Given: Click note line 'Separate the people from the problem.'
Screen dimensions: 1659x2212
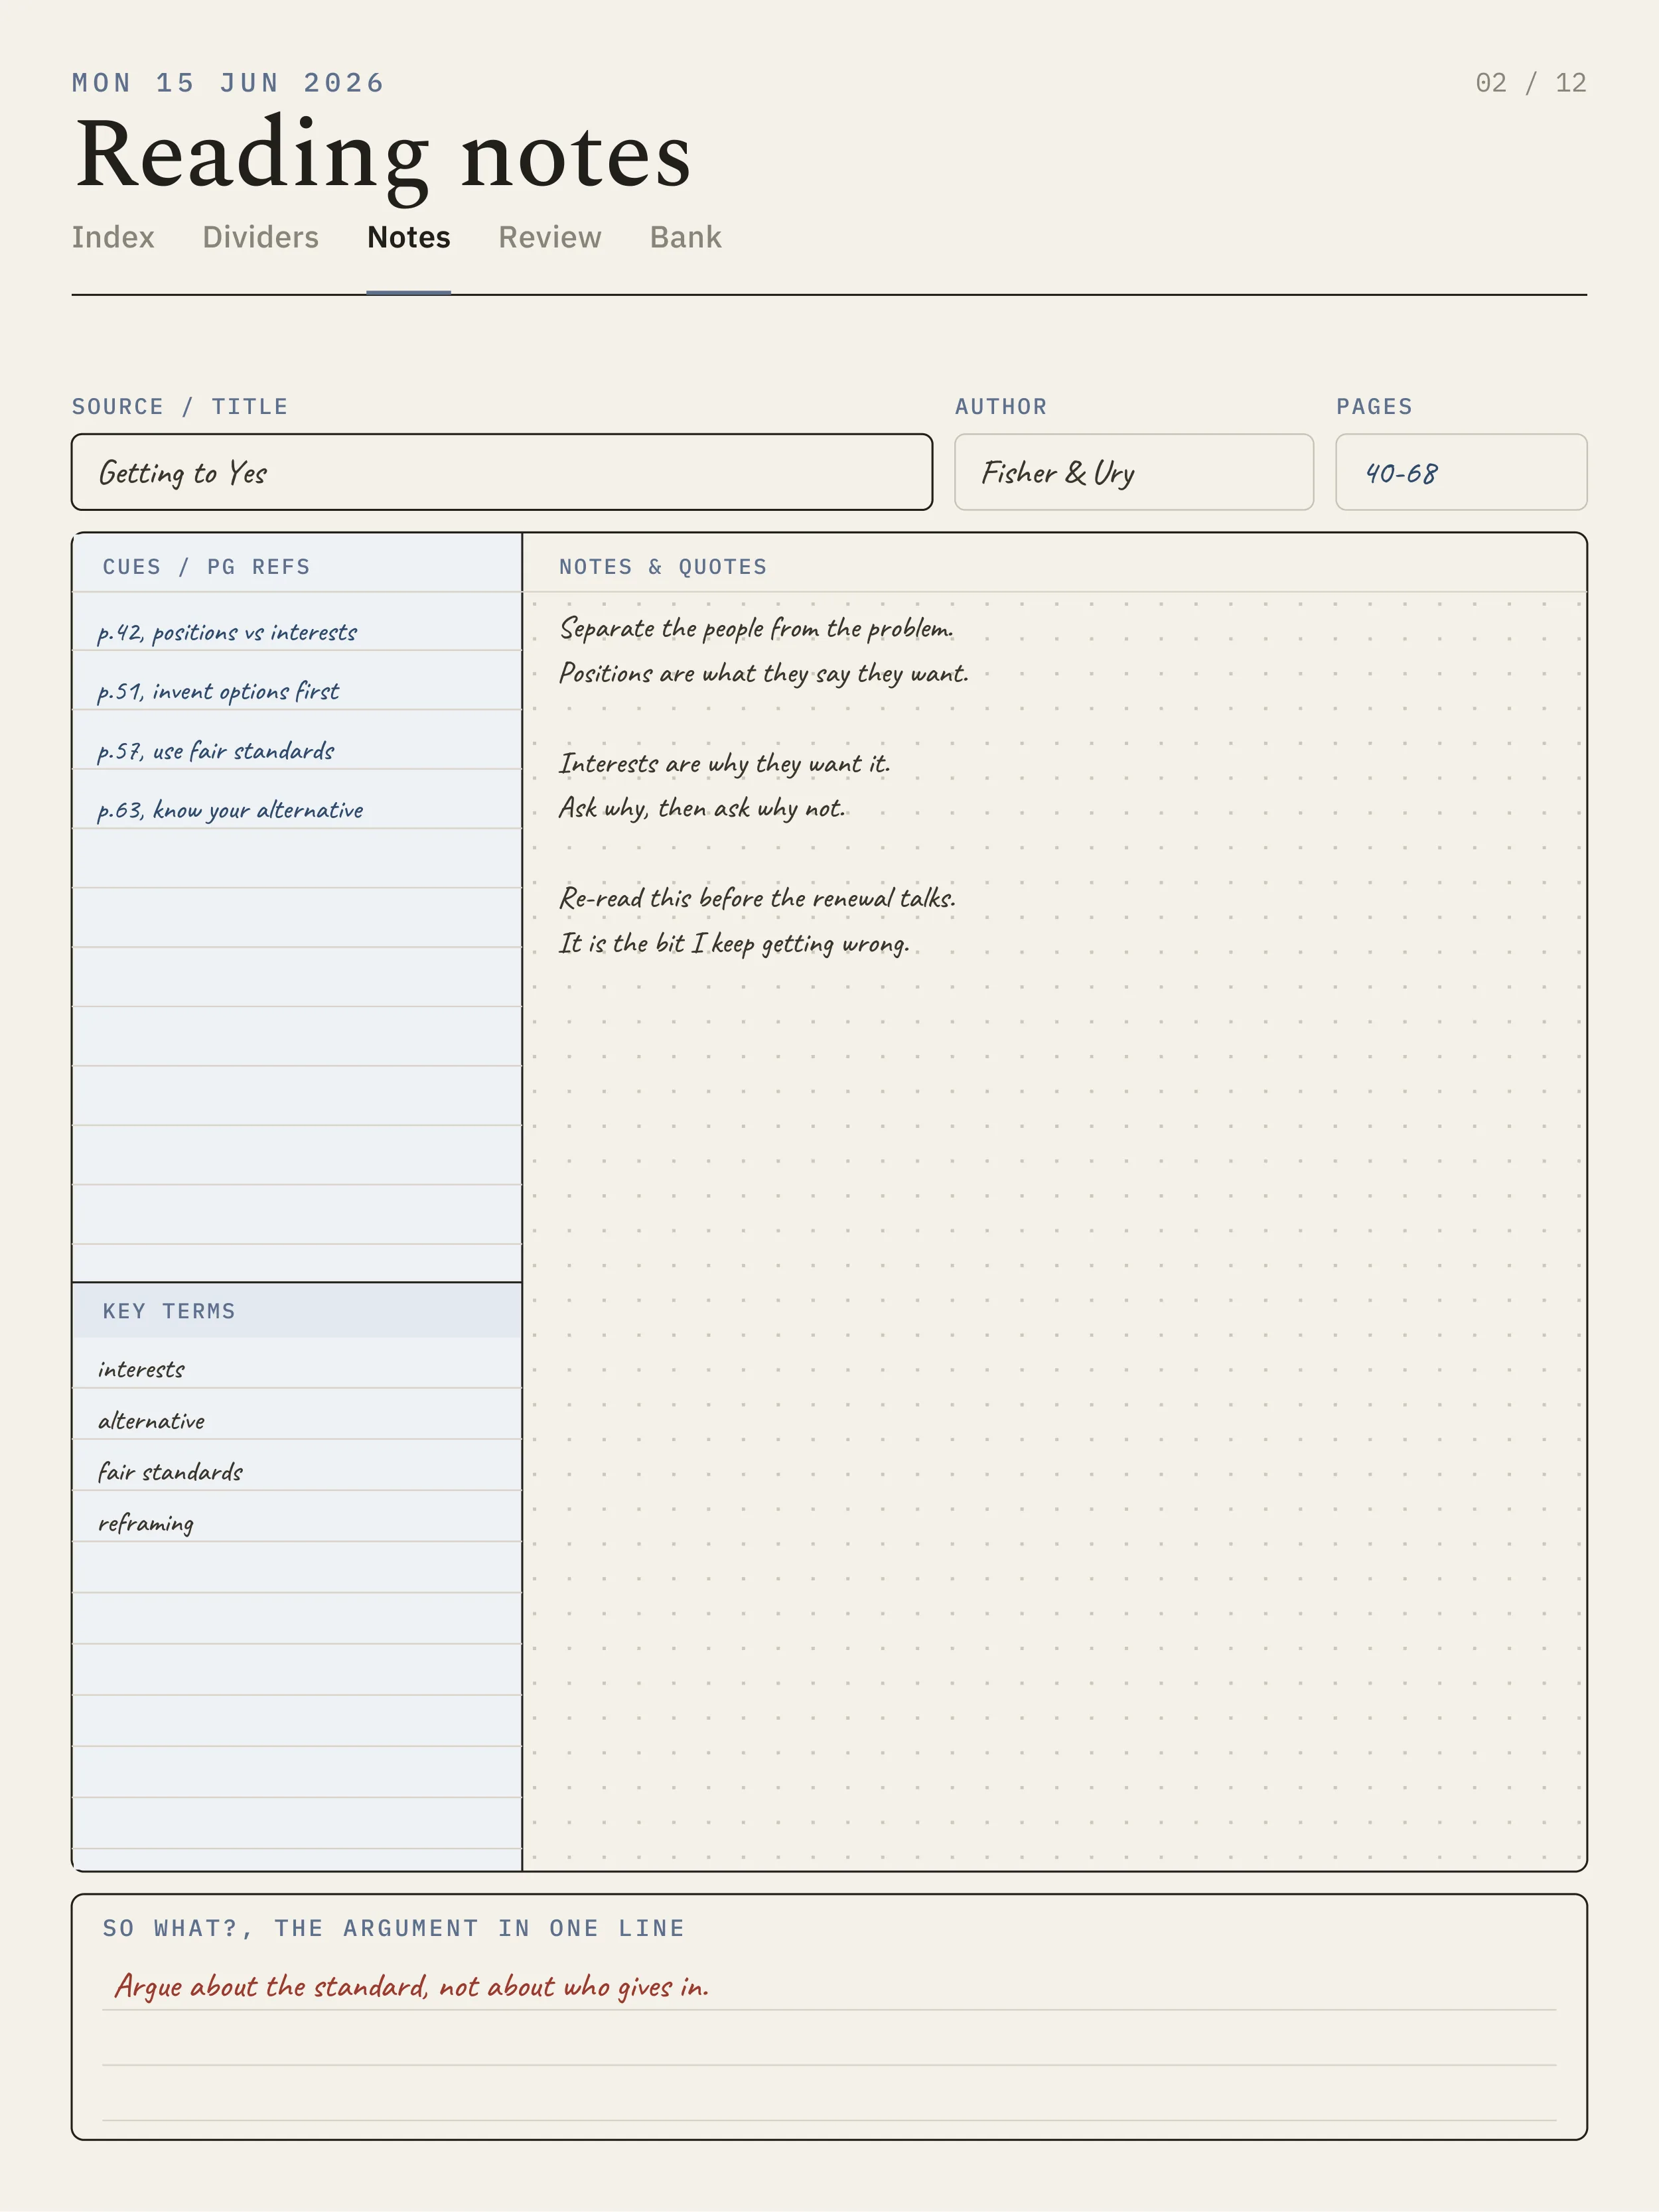Looking at the screenshot, I should pos(756,628).
